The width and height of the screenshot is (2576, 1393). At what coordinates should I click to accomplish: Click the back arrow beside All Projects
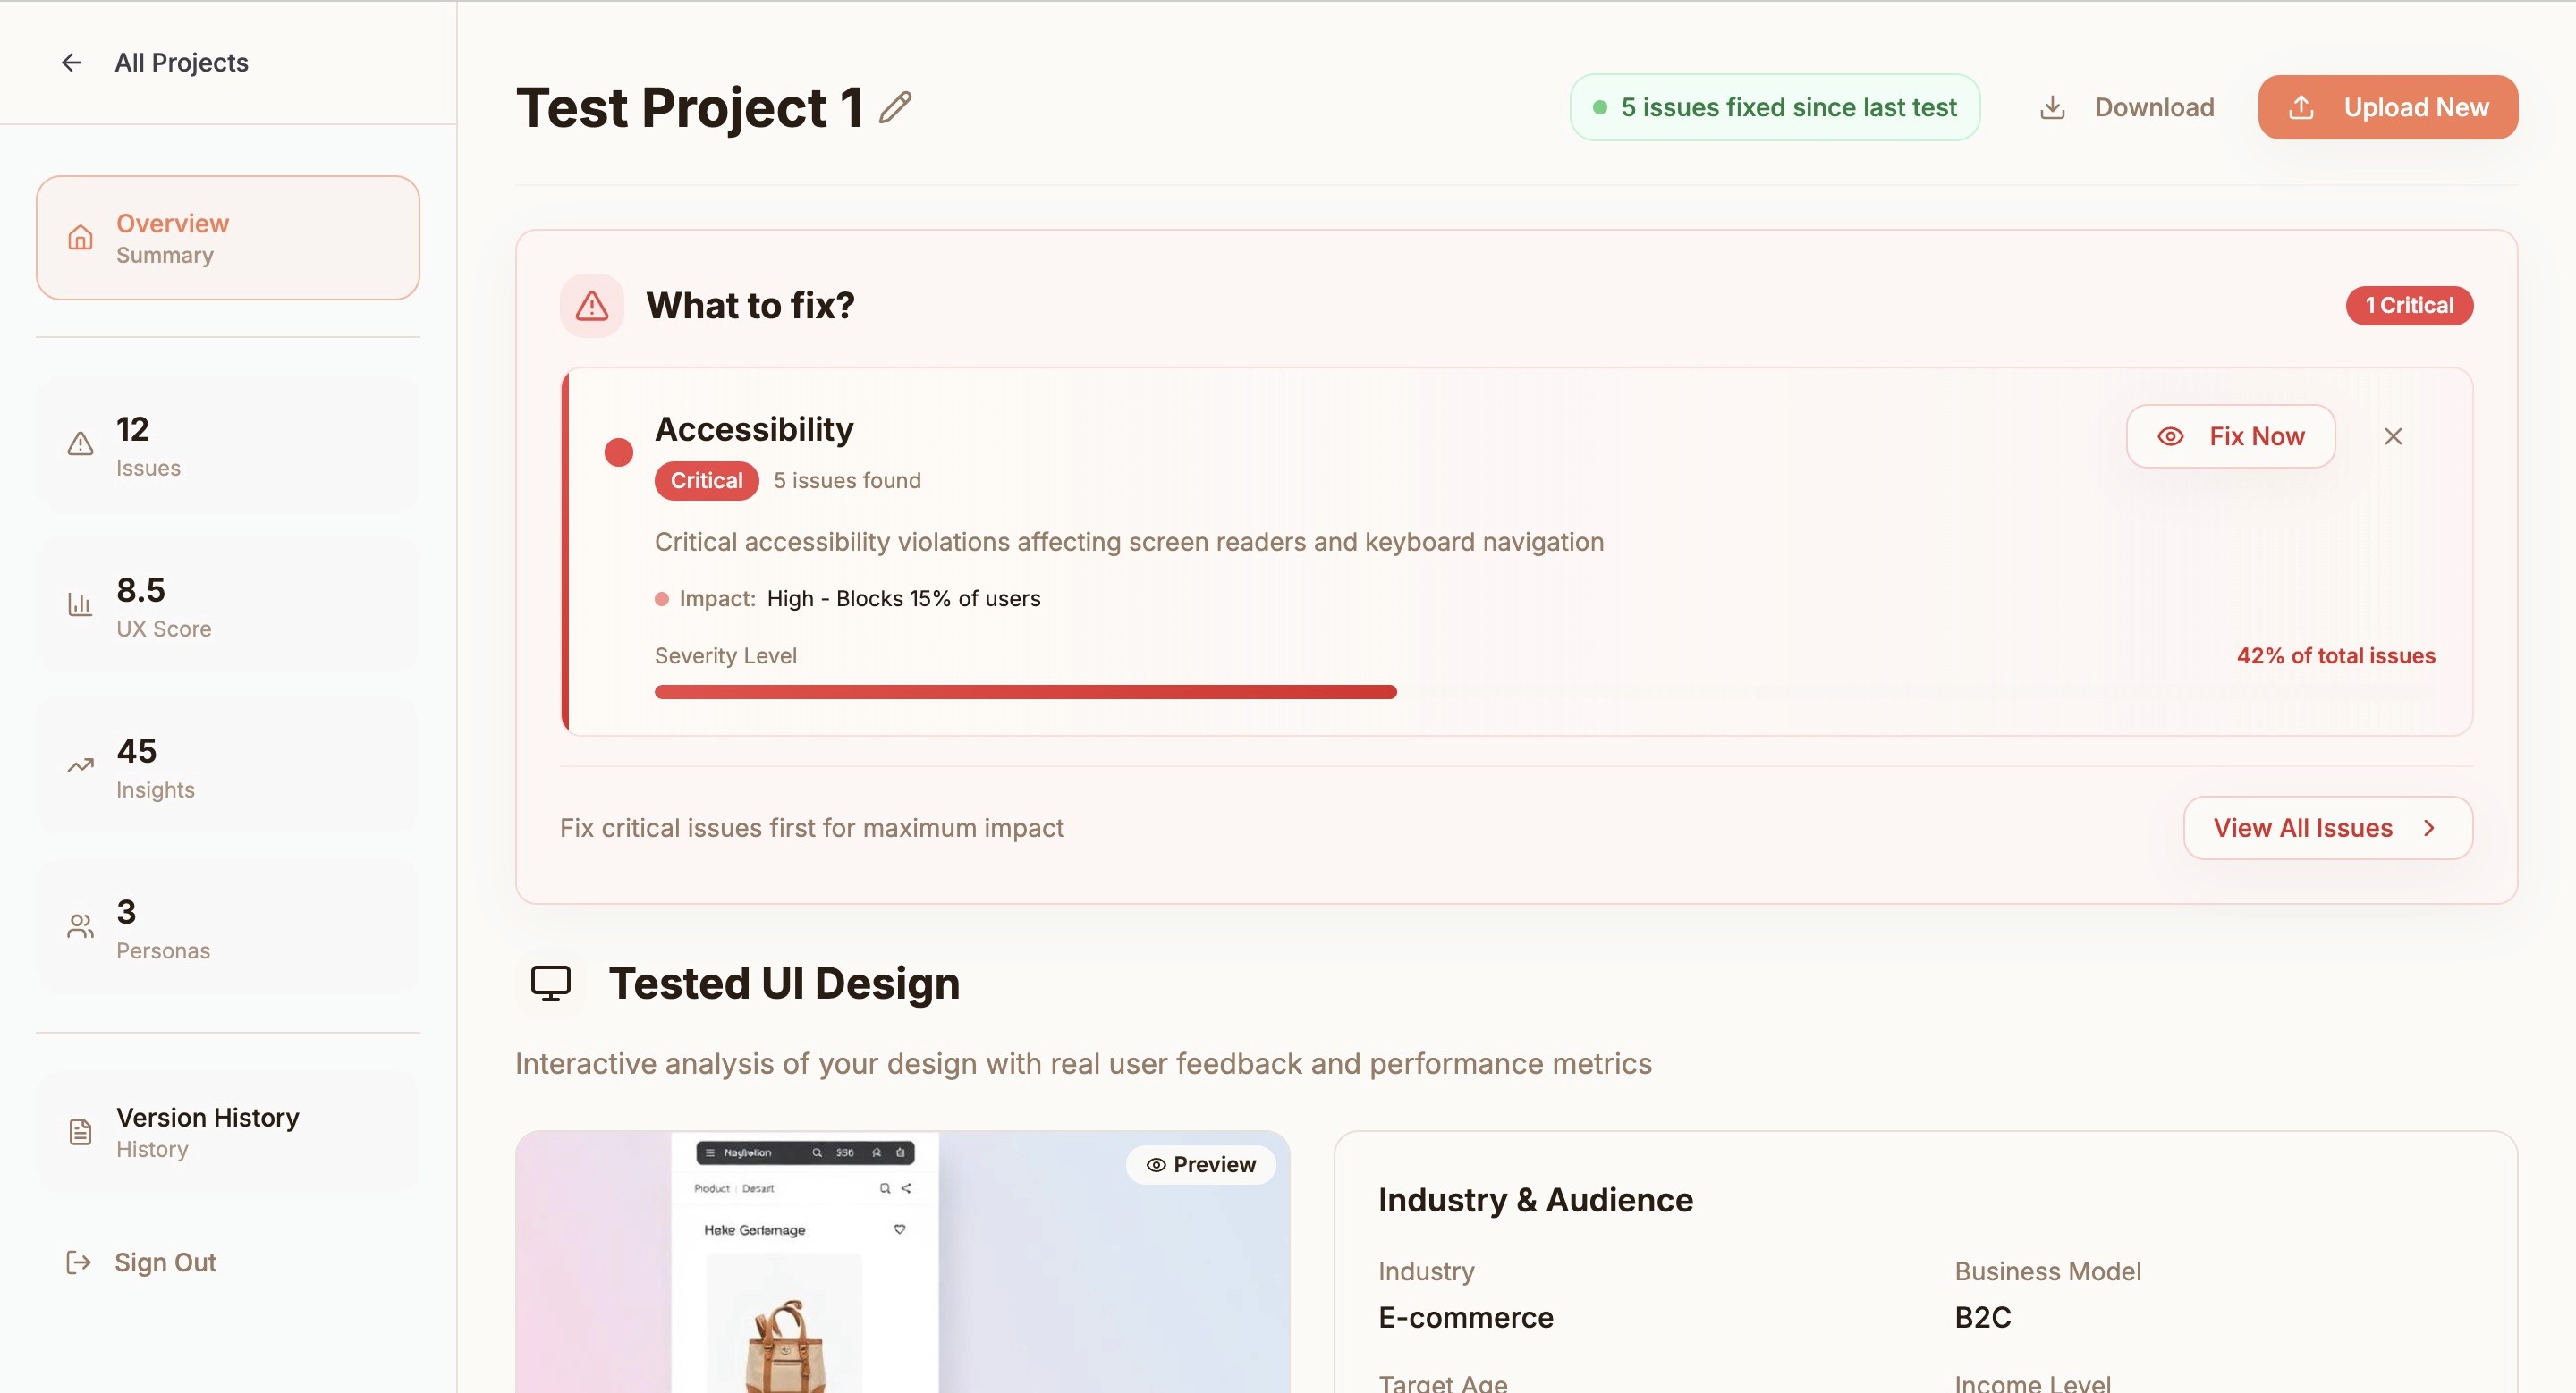click(71, 63)
